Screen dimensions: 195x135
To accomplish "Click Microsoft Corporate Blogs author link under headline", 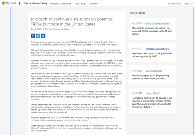I will (57, 29).
